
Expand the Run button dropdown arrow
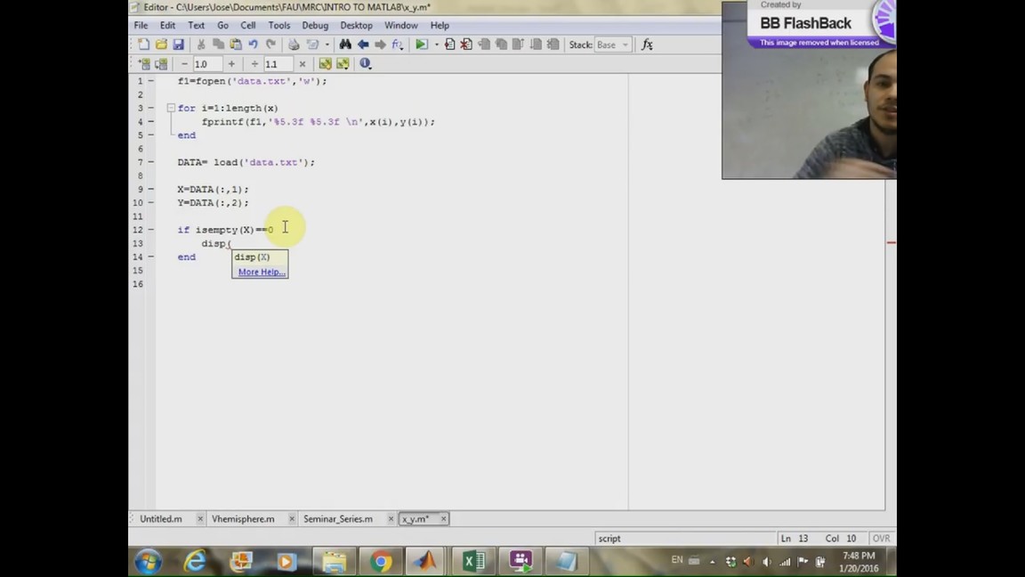click(436, 45)
